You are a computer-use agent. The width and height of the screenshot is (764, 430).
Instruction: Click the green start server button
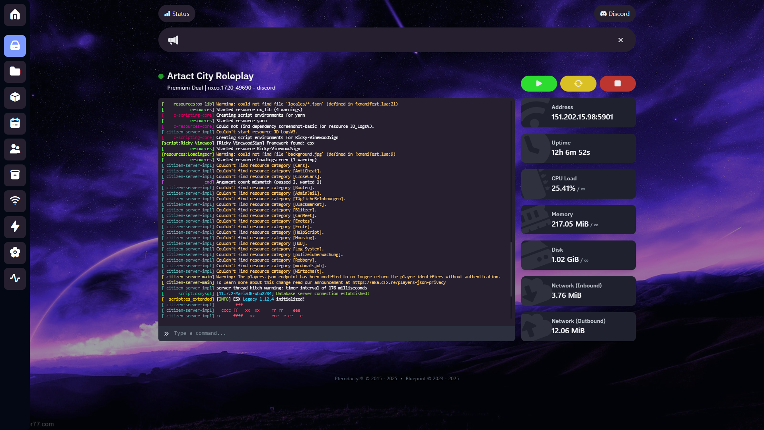click(x=539, y=84)
